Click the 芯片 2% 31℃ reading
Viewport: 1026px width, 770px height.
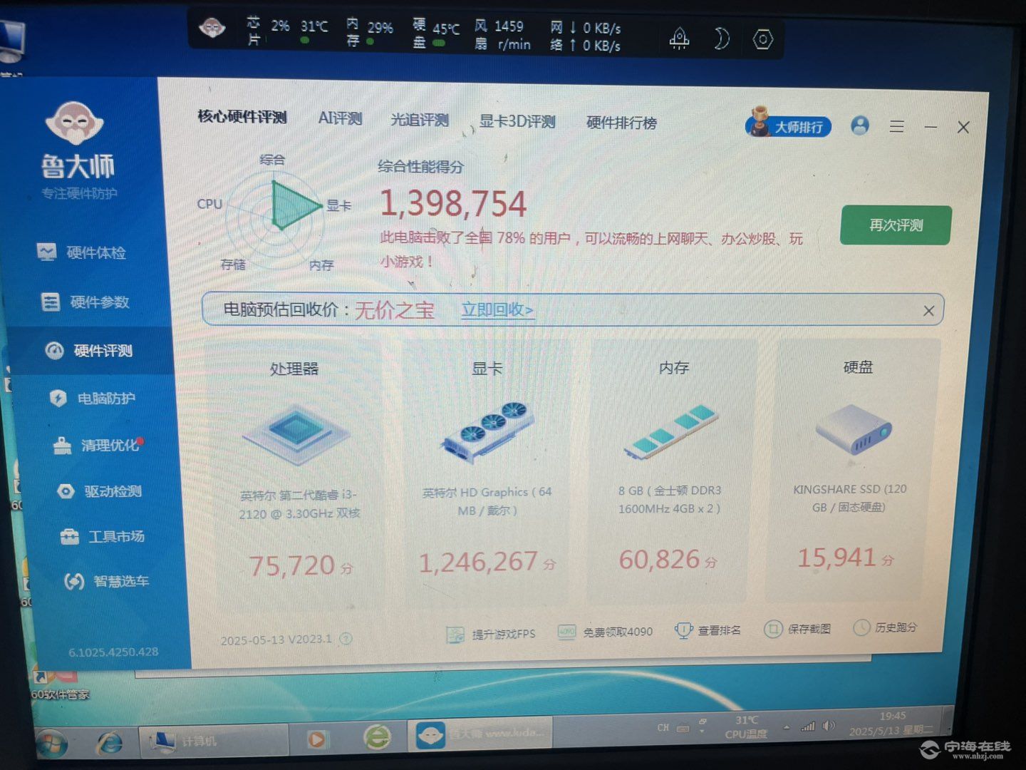(288, 30)
